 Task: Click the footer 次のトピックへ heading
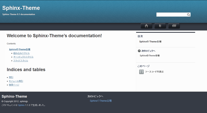click(x=95, y=96)
